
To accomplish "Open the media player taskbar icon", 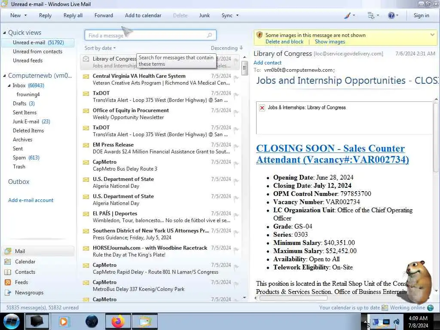I will point(64,321).
